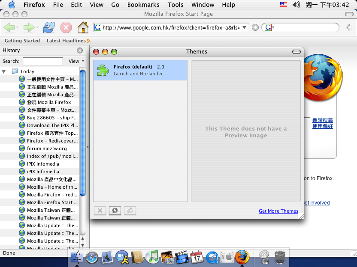Click the Get More Themes link
The width and height of the screenshot is (357, 267).
tap(278, 211)
